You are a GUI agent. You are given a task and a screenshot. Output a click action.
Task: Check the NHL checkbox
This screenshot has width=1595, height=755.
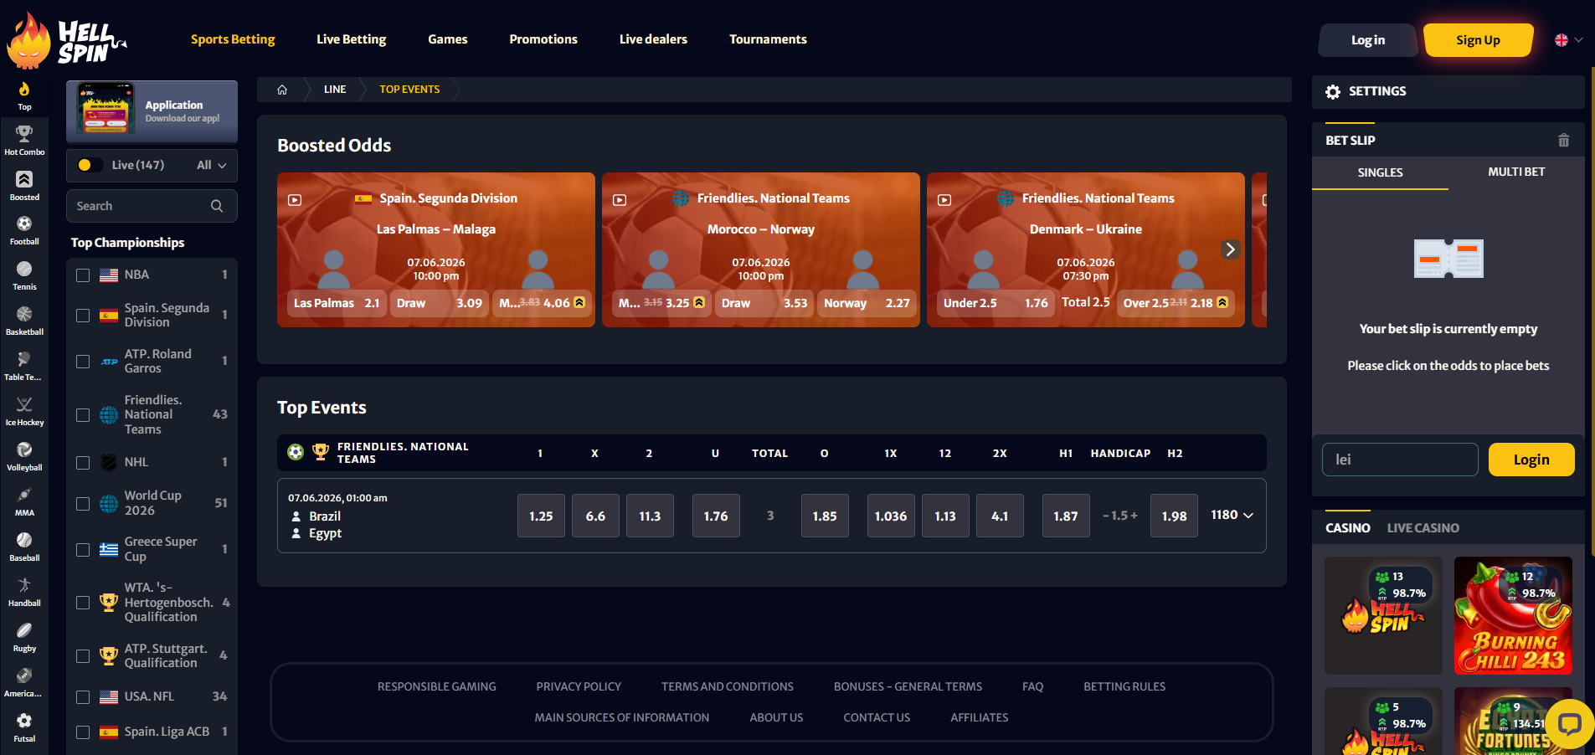point(83,463)
